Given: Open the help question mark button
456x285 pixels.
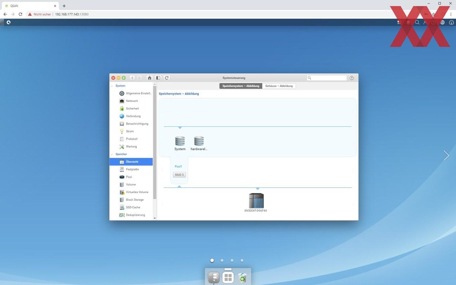Looking at the screenshot, I should click(x=352, y=78).
